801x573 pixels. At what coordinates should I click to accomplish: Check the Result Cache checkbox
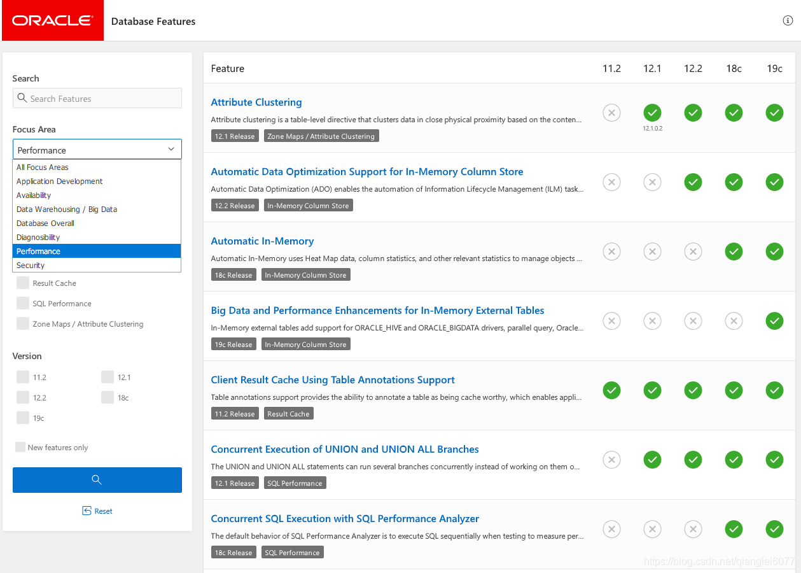click(23, 283)
